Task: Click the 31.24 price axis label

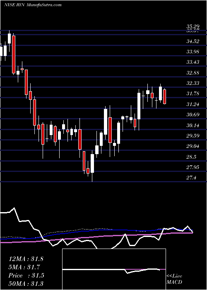Action: [193, 104]
